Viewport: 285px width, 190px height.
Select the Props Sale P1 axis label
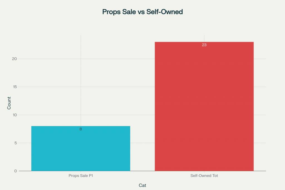point(81,176)
